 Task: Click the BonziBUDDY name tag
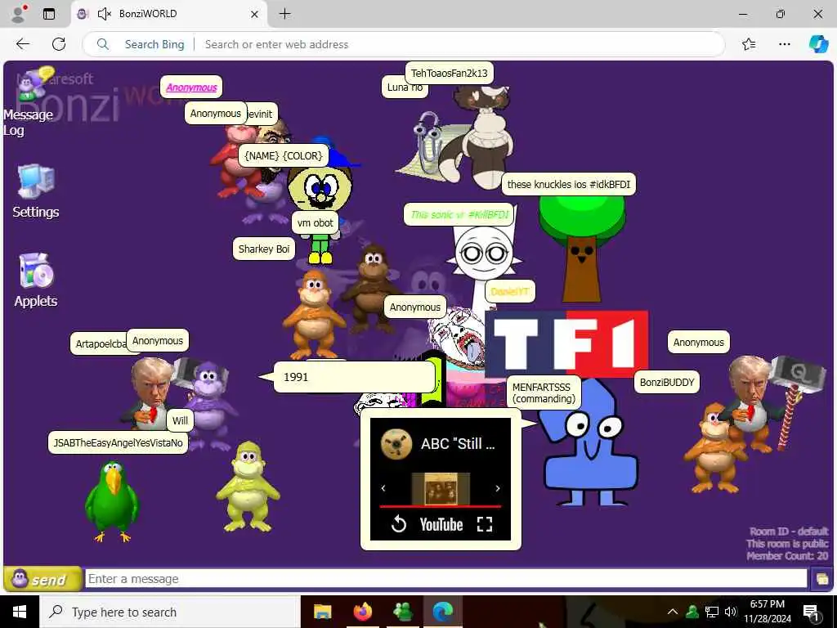coord(667,383)
